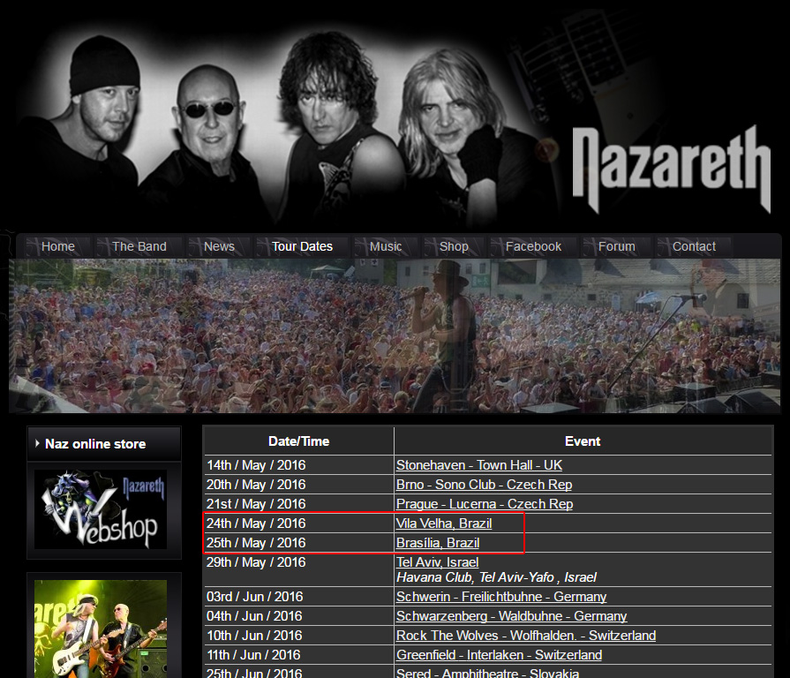The height and width of the screenshot is (678, 790).
Task: Open Tel Aviv, Israel event link
Action: point(437,562)
